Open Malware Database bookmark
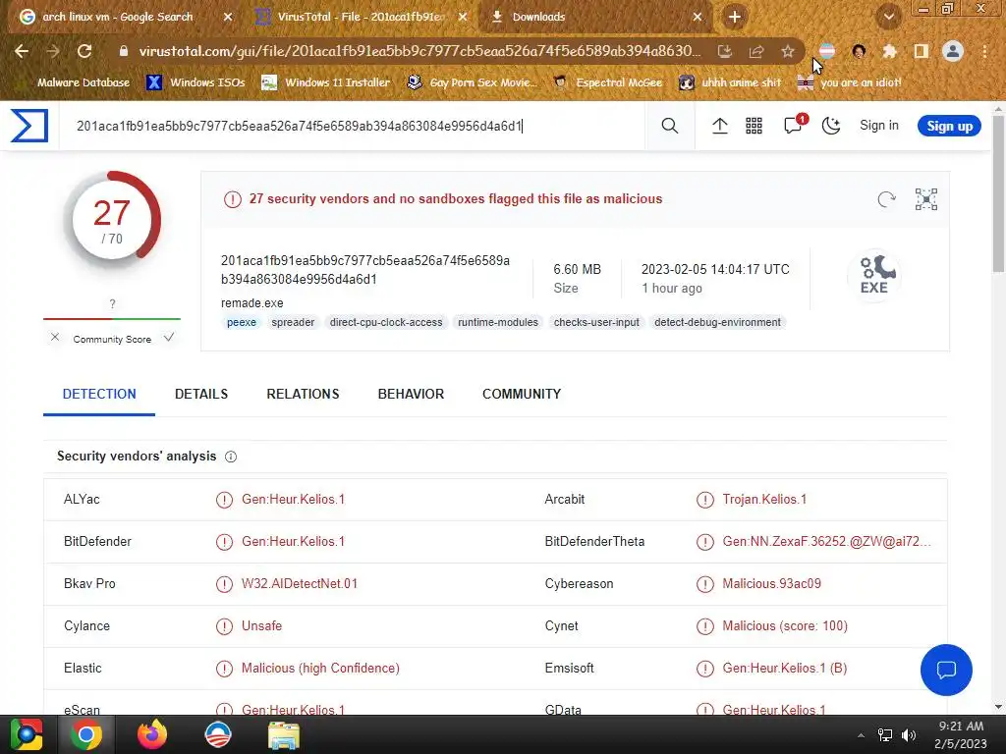 pos(83,82)
